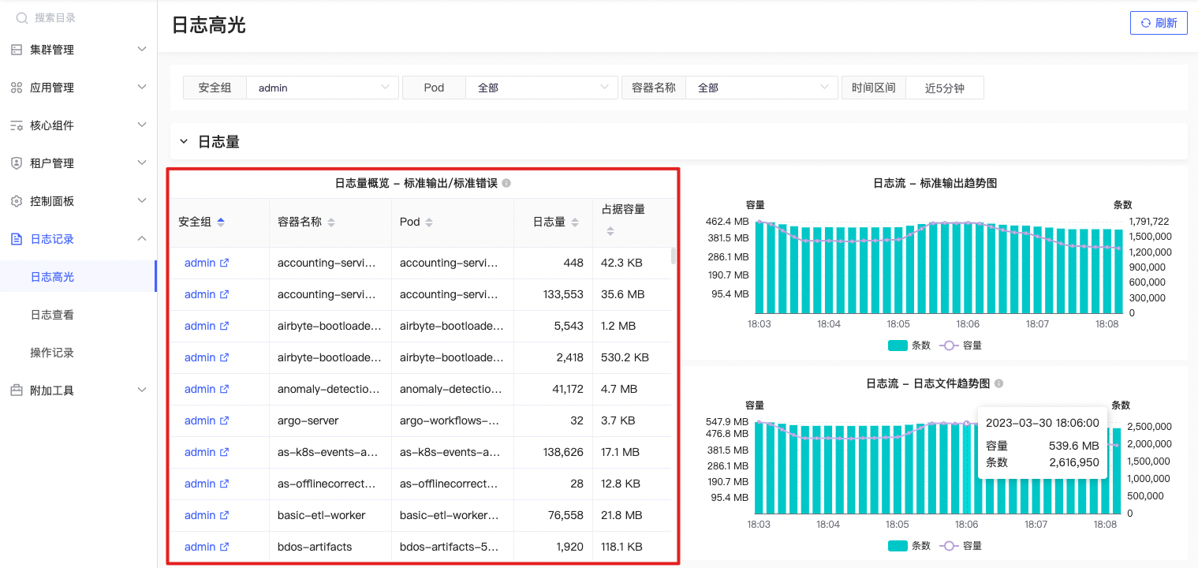Click the bdos-artifacts container name cell
The image size is (1198, 568).
click(x=330, y=547)
